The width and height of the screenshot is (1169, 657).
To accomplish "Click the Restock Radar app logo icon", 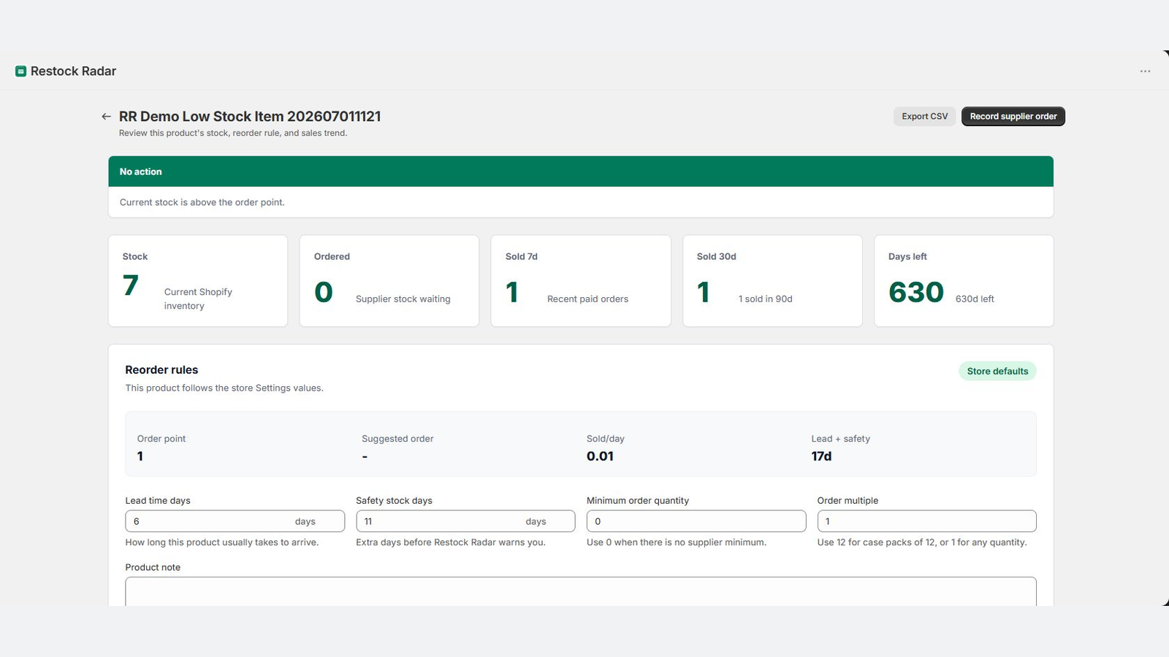I will click(20, 71).
